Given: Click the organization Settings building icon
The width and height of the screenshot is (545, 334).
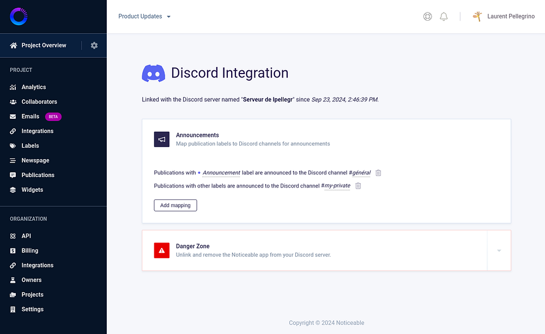Looking at the screenshot, I should [13, 309].
